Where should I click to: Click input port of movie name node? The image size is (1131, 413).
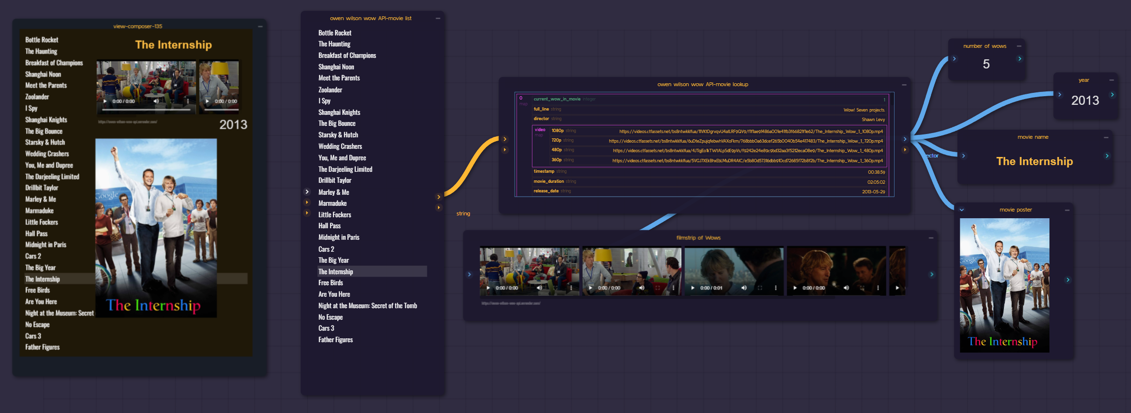[963, 156]
